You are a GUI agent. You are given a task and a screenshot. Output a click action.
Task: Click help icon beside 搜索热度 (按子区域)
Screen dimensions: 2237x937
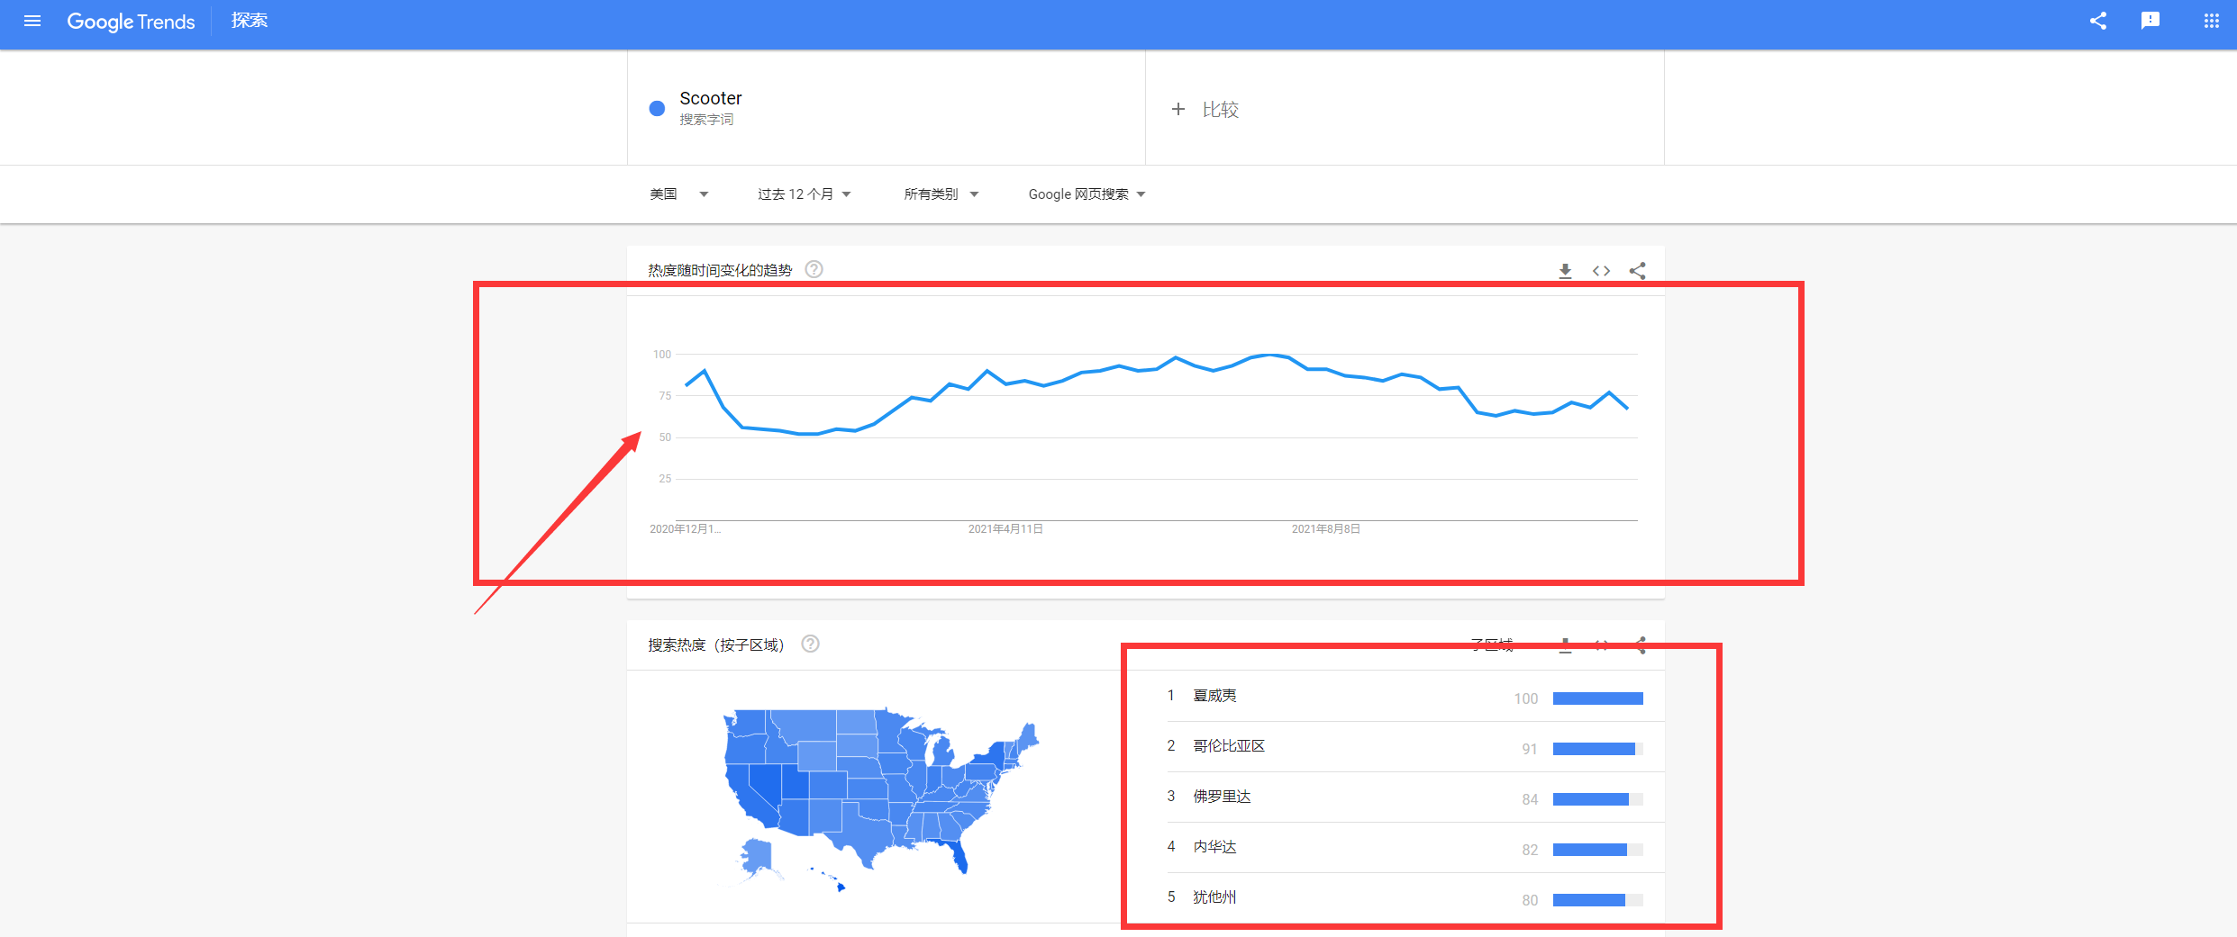pos(810,644)
